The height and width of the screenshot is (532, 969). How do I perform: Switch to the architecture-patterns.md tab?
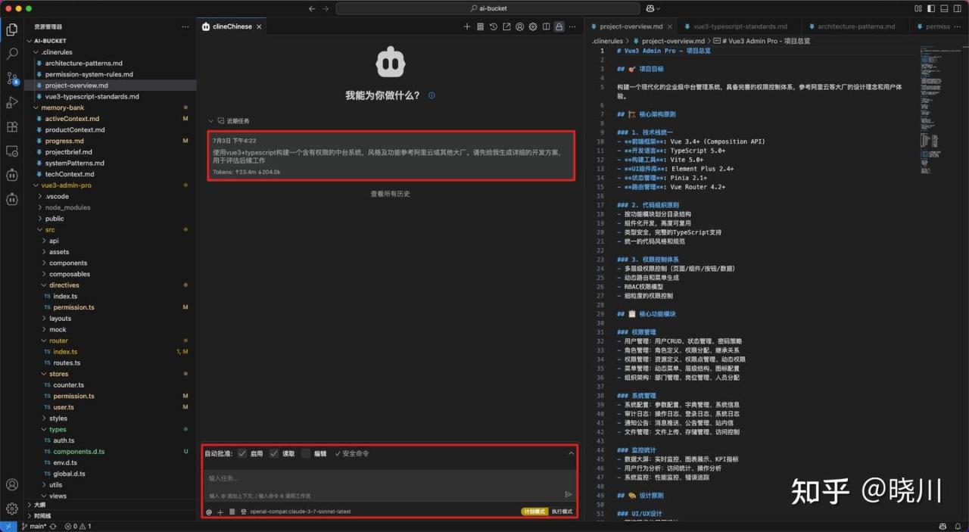click(854, 26)
